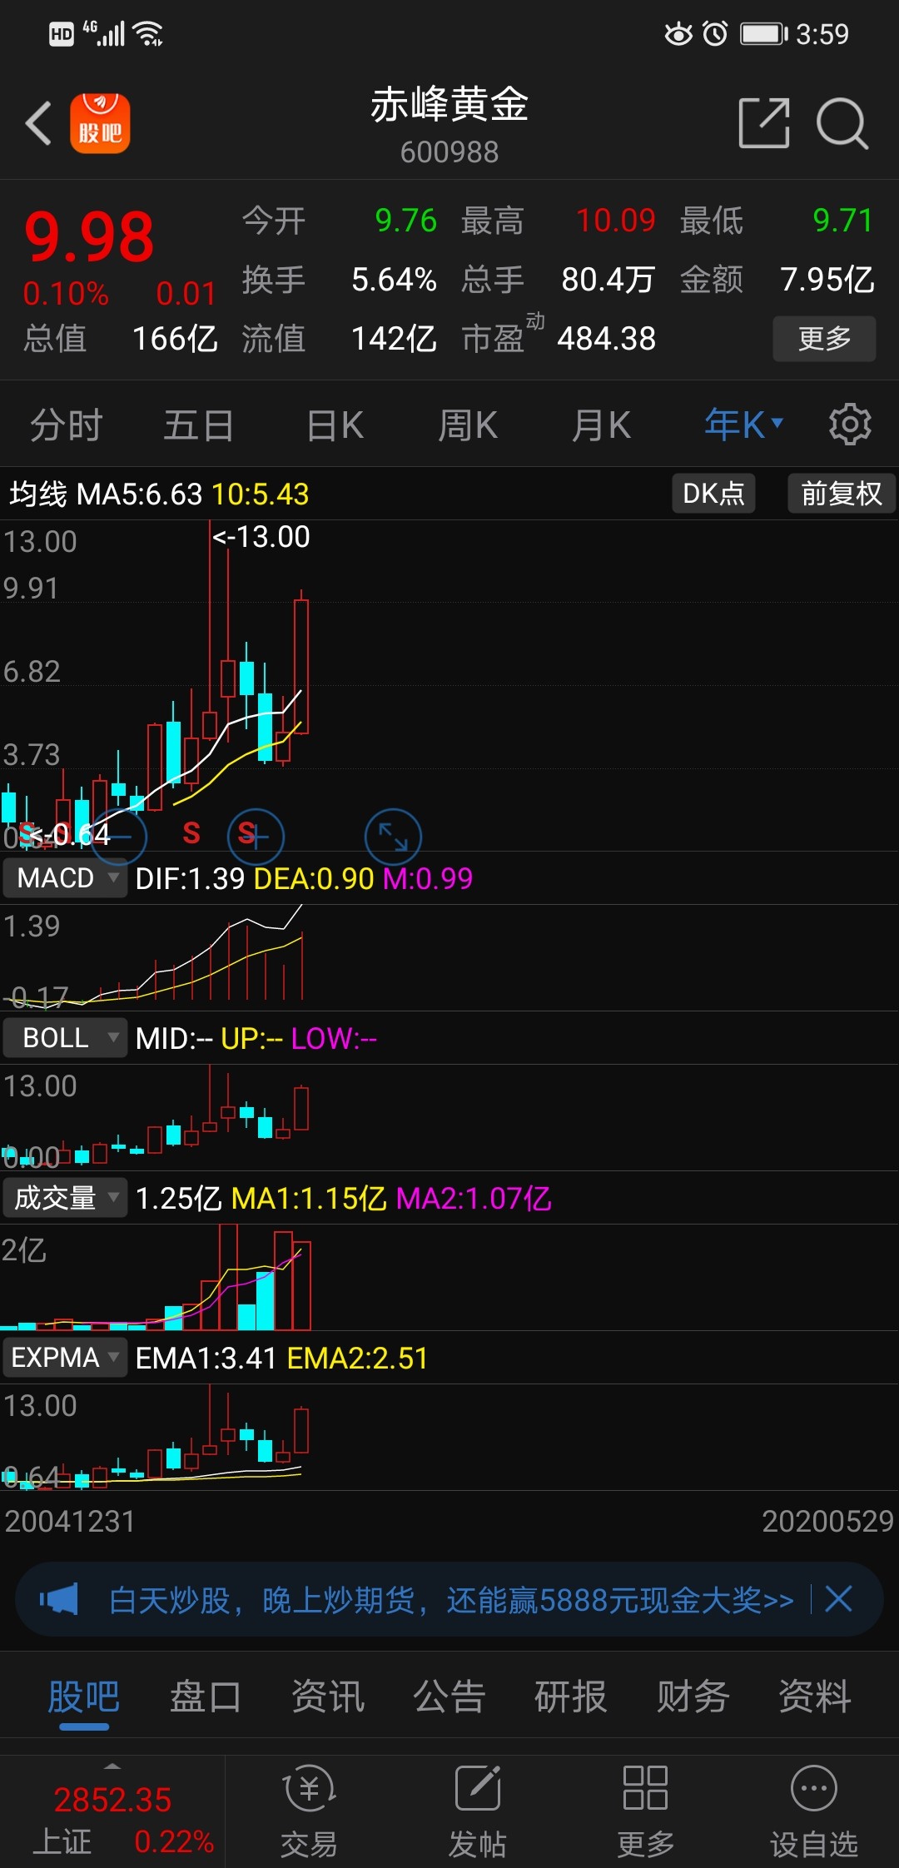Toggle the DK点 indicator
The width and height of the screenshot is (899, 1868).
coord(713,494)
